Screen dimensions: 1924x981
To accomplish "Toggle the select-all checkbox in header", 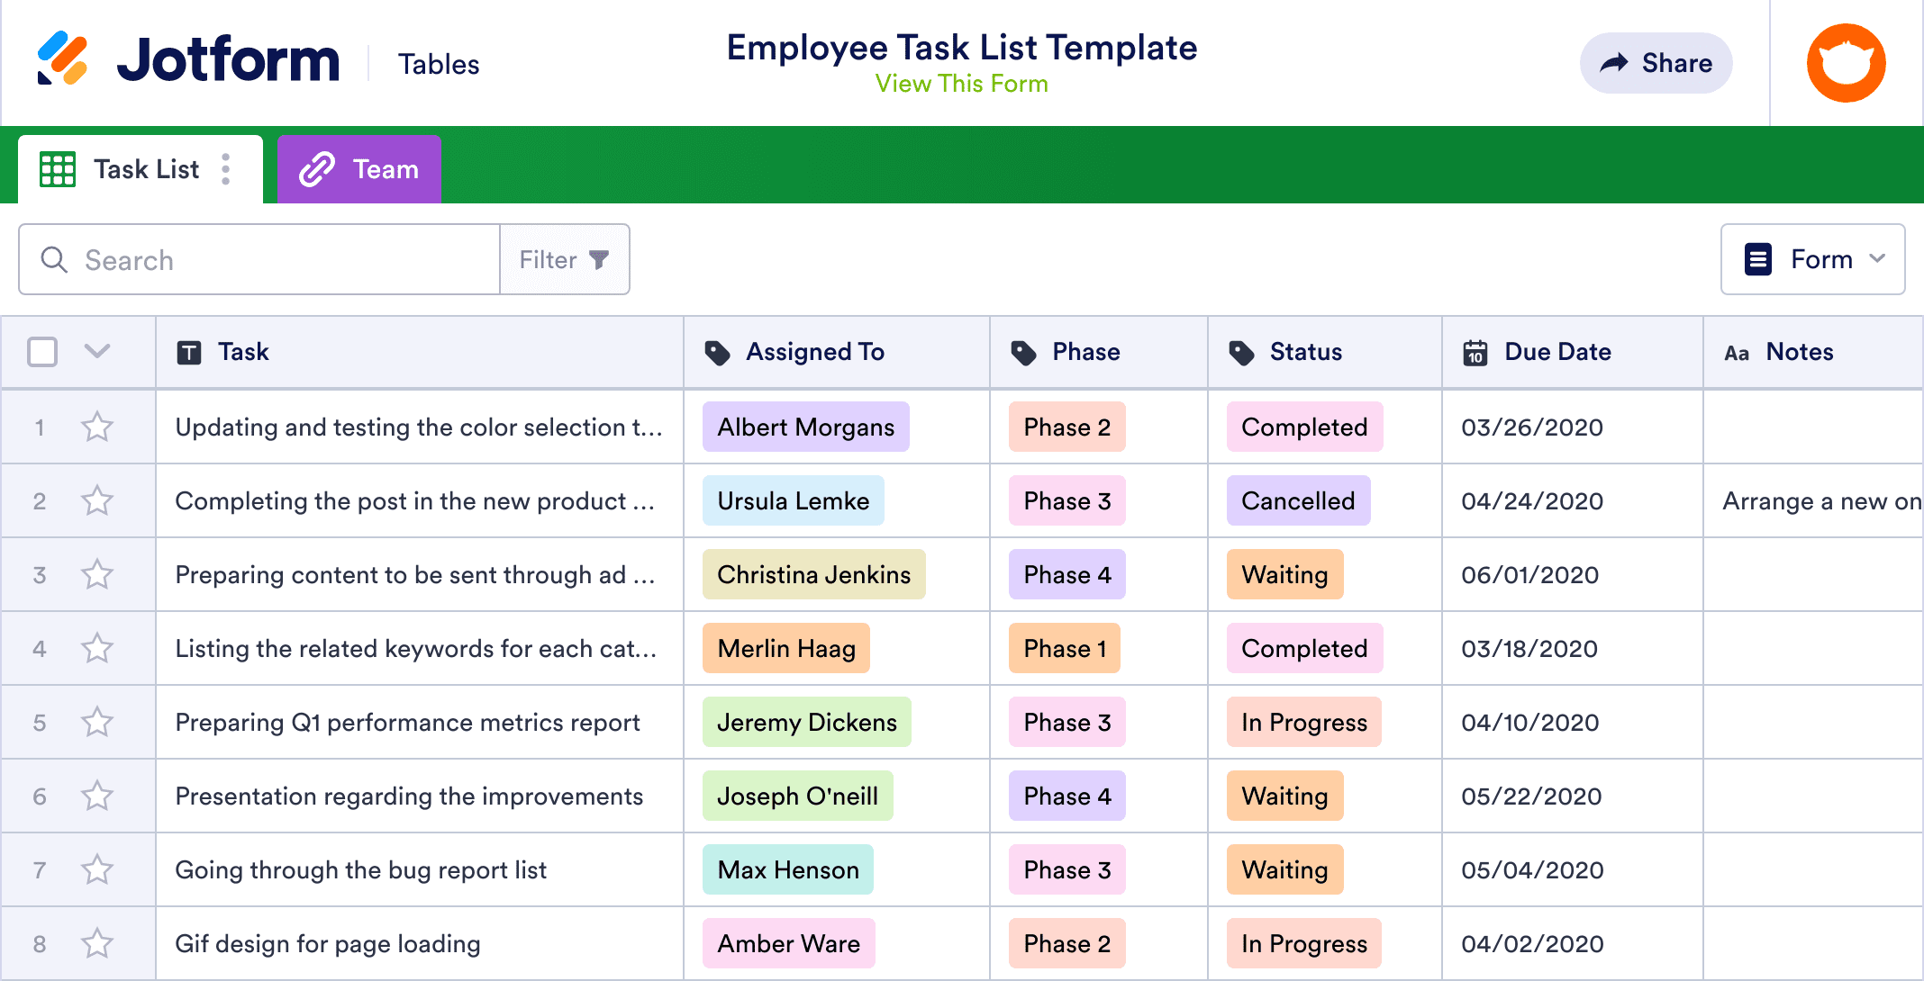I will point(42,349).
